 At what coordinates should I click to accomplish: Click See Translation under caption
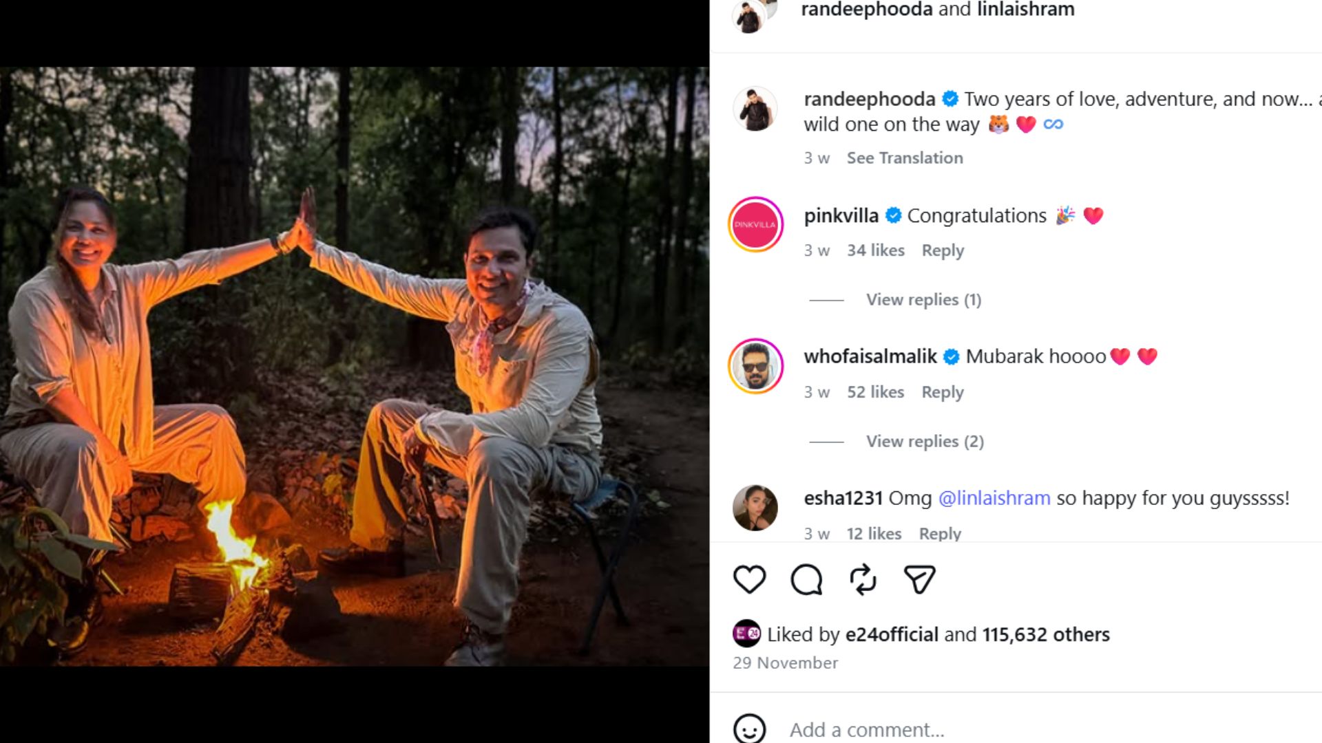[x=905, y=158]
